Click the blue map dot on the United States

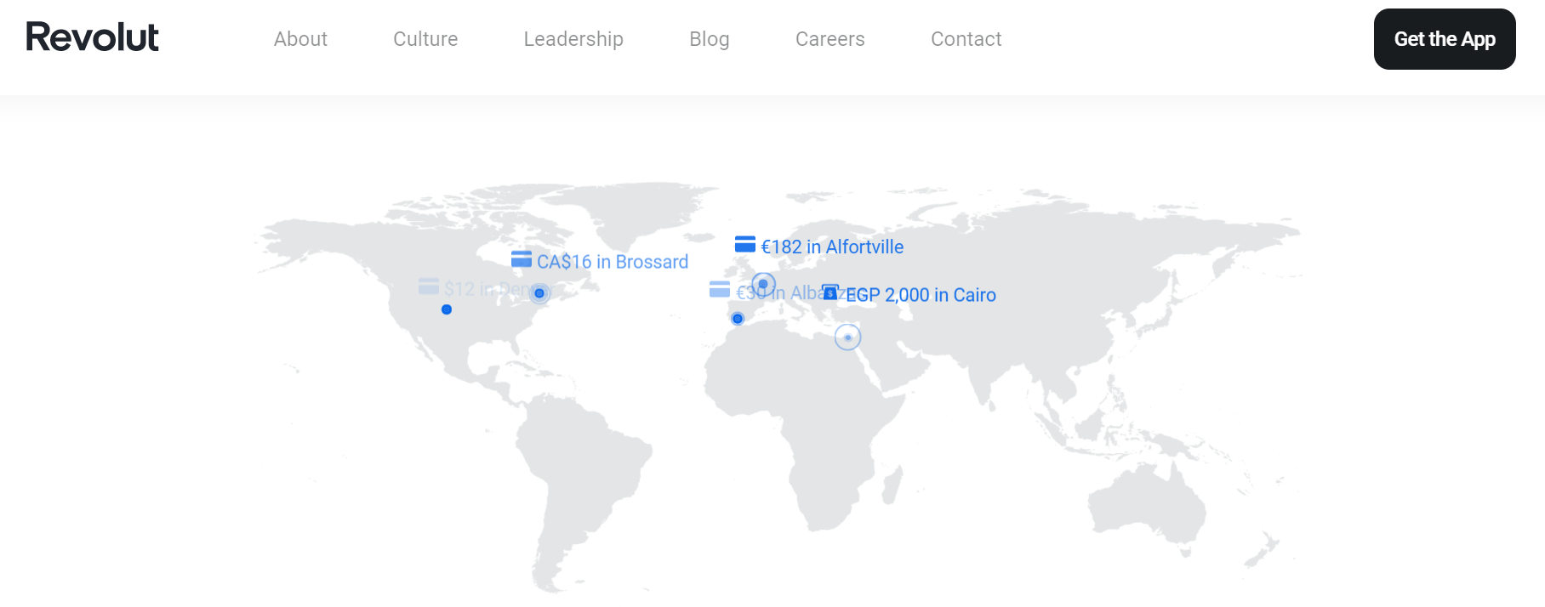[446, 310]
